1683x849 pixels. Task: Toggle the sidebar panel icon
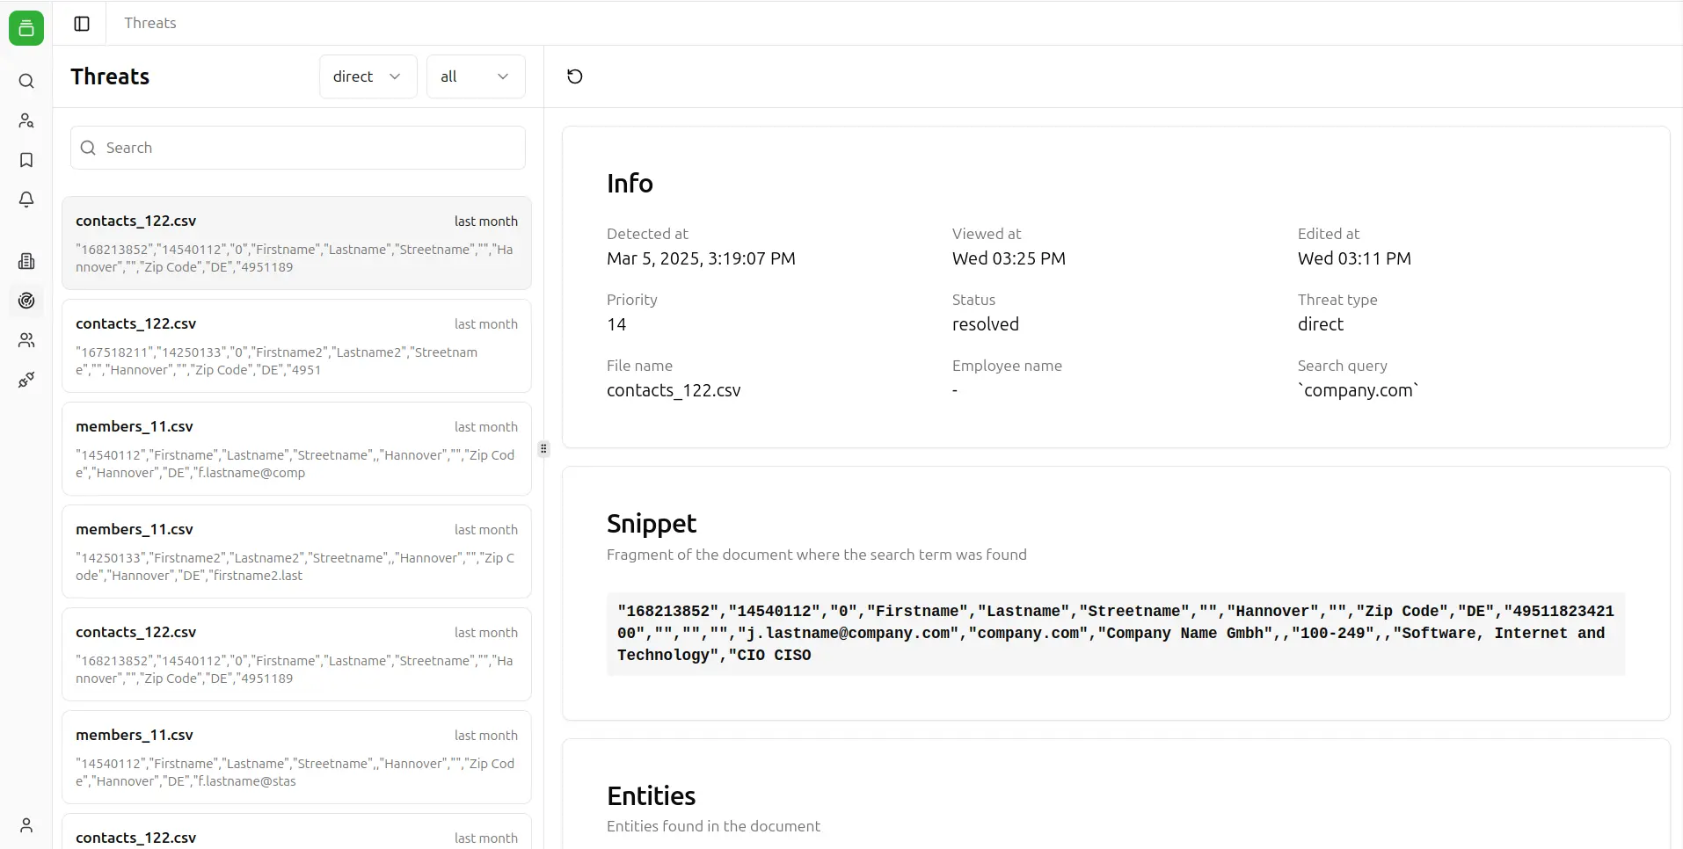pyautogui.click(x=82, y=24)
